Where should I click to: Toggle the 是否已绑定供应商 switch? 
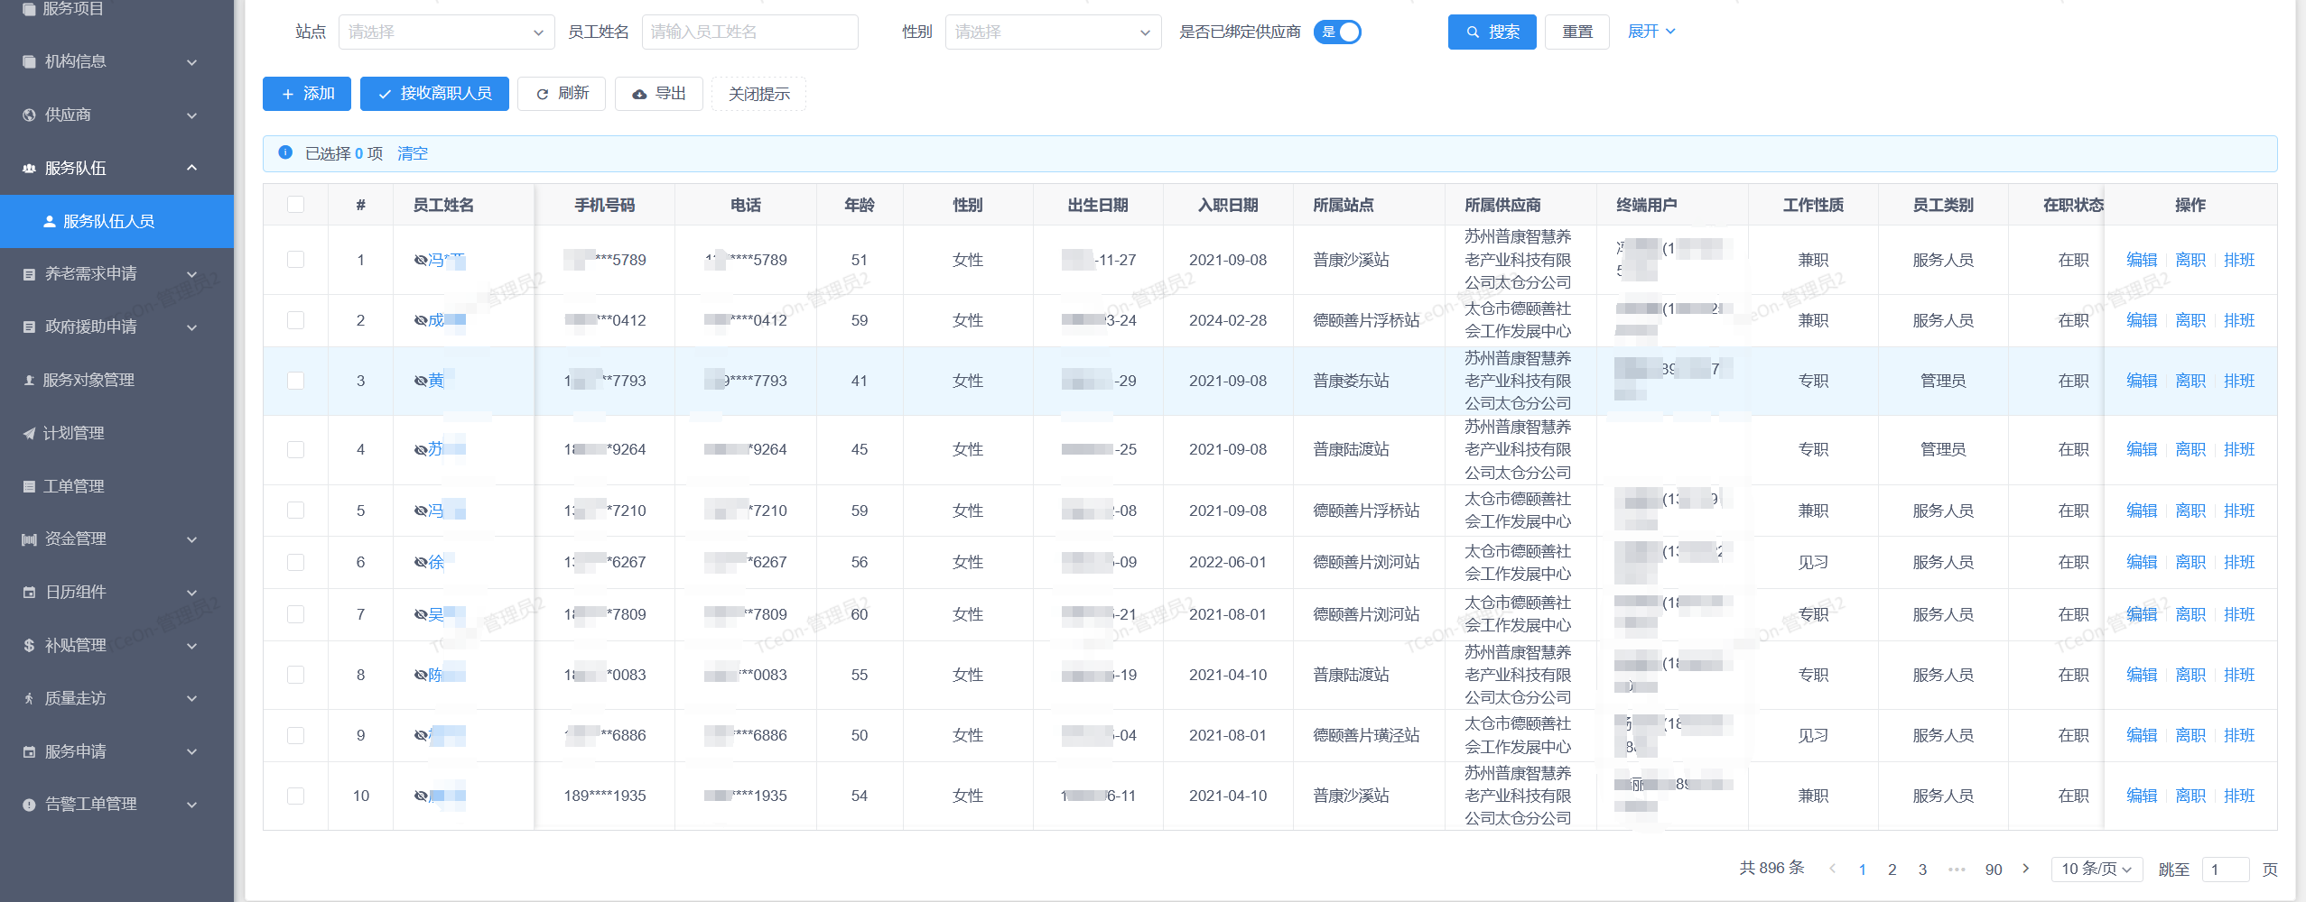pos(1337,32)
